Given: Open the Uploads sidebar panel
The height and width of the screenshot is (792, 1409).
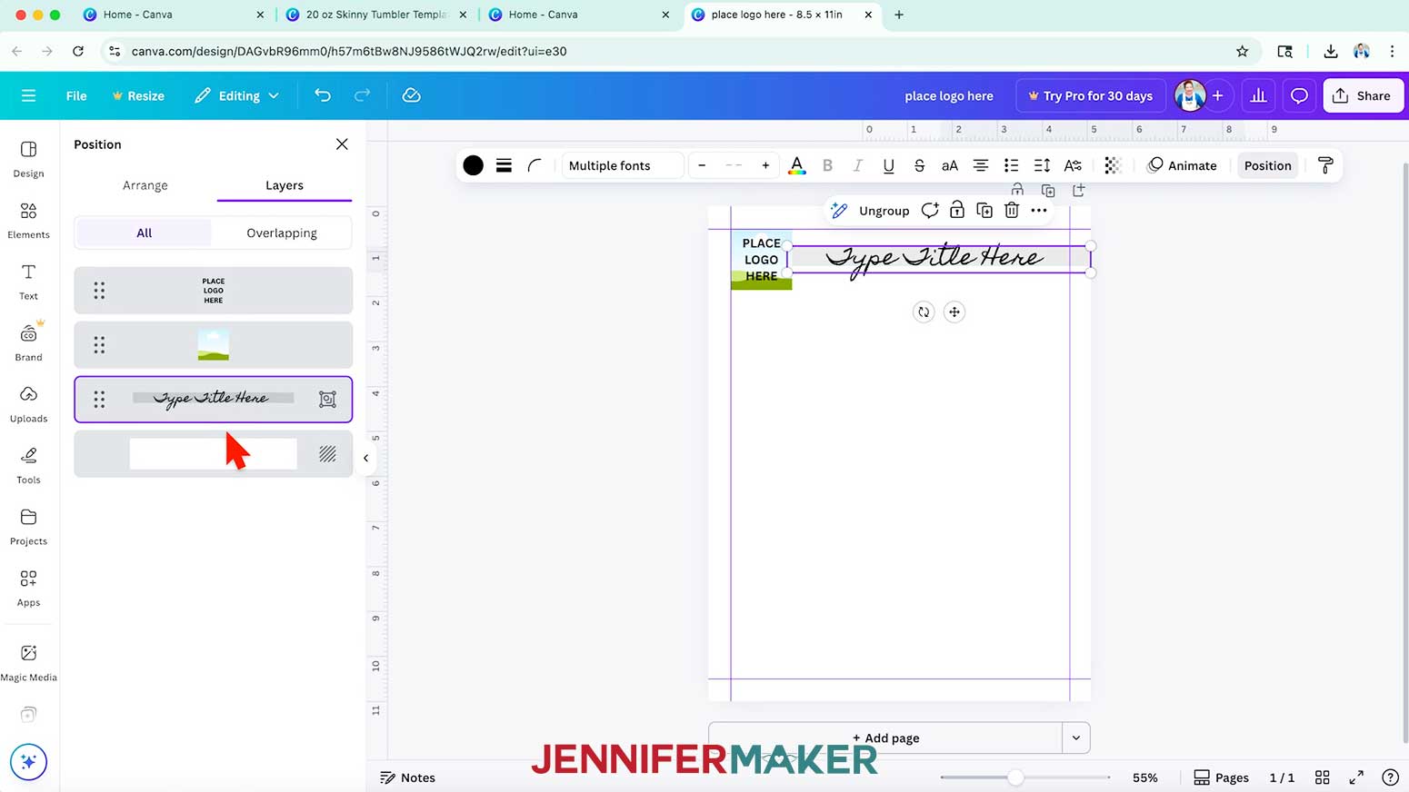Looking at the screenshot, I should 28,405.
